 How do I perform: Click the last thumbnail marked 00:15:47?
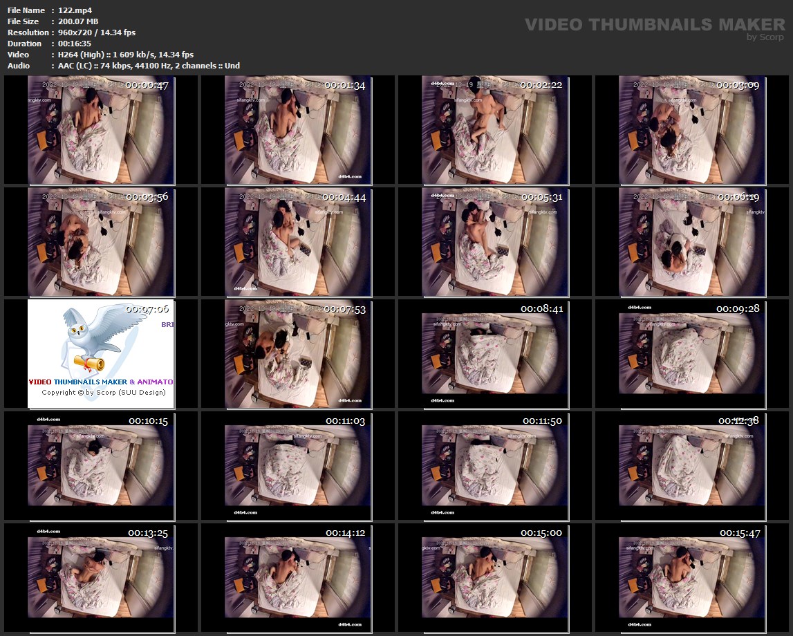click(x=692, y=578)
